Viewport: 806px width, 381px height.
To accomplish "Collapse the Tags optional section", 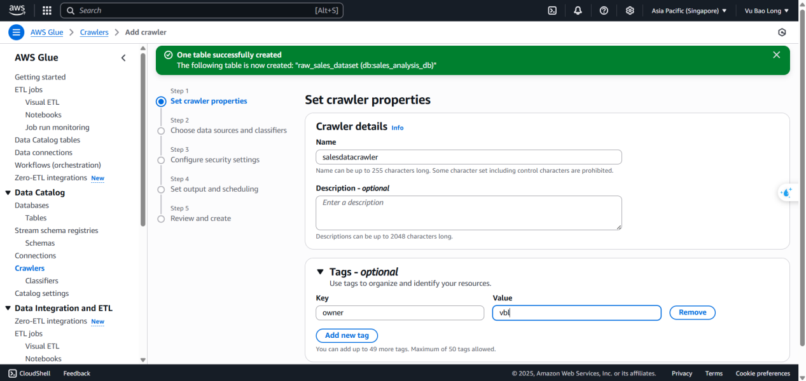I will [x=321, y=272].
